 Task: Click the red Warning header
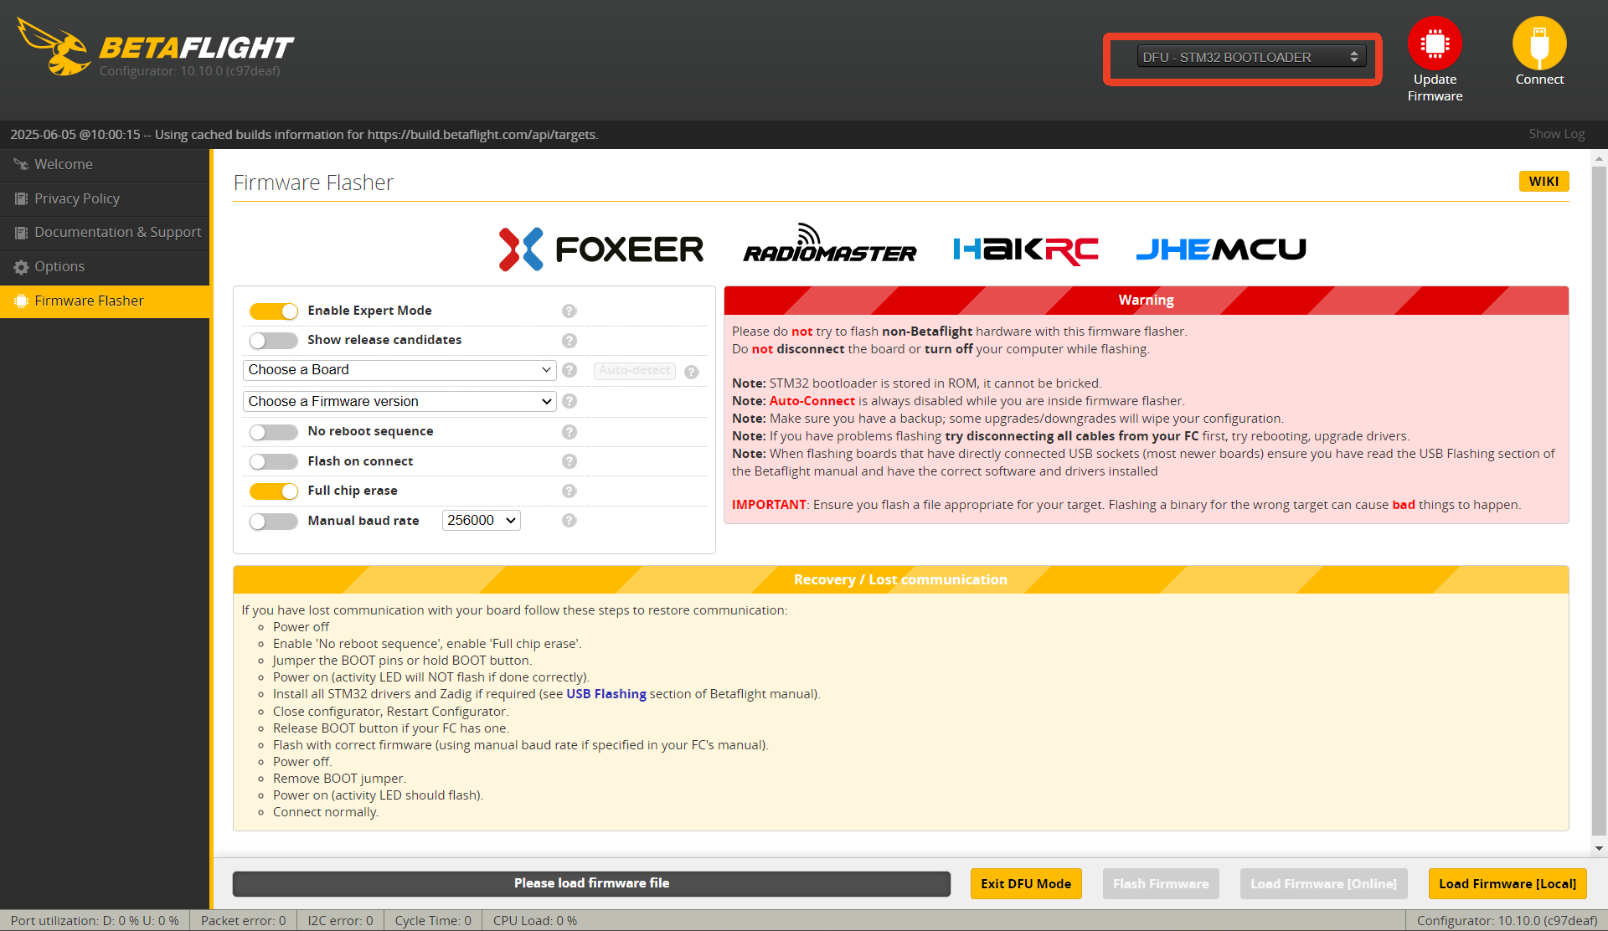tap(1146, 300)
